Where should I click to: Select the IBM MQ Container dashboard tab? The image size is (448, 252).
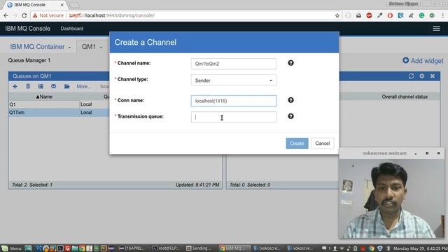point(37,47)
